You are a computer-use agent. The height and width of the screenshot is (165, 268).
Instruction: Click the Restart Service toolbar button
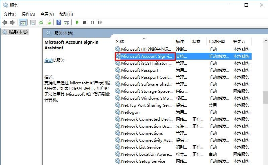tap(100, 22)
